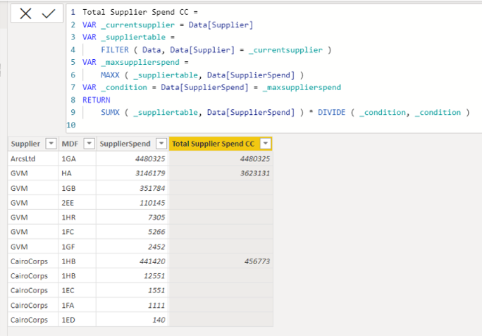The image size is (482, 336).
Task: Open Total Supplier Spend CC filter dropdown
Action: point(266,144)
